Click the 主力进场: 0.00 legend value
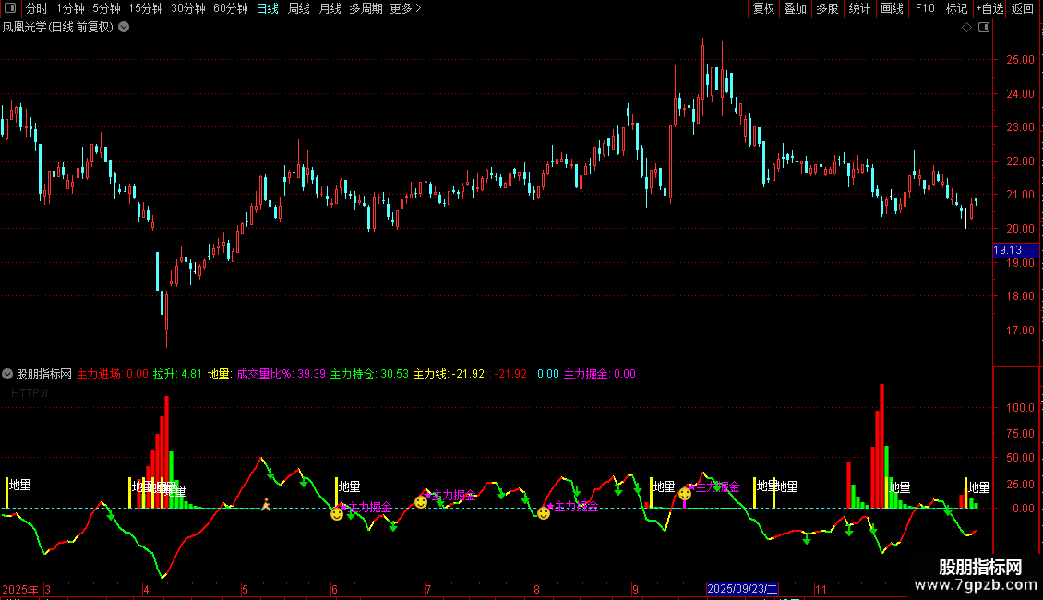This screenshot has height=600, width=1043. (113, 374)
